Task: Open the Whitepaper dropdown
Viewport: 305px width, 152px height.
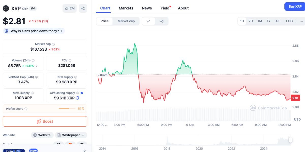Action: pos(71,135)
